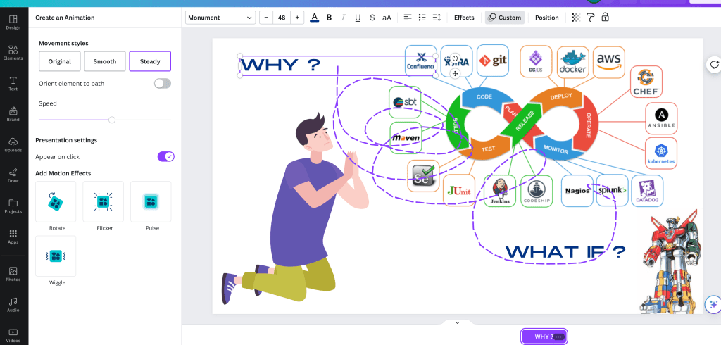Open the Apps panel
Viewport: 721px width, 345px height.
tap(13, 237)
